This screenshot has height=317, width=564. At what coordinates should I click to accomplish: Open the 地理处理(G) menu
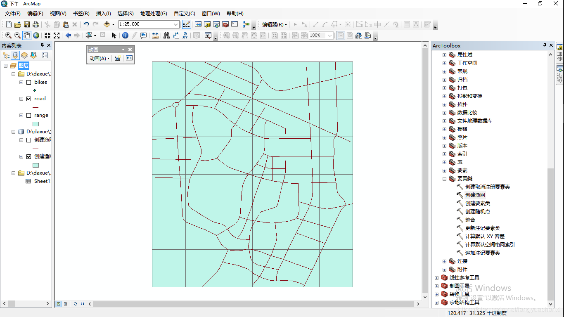[x=154, y=14]
